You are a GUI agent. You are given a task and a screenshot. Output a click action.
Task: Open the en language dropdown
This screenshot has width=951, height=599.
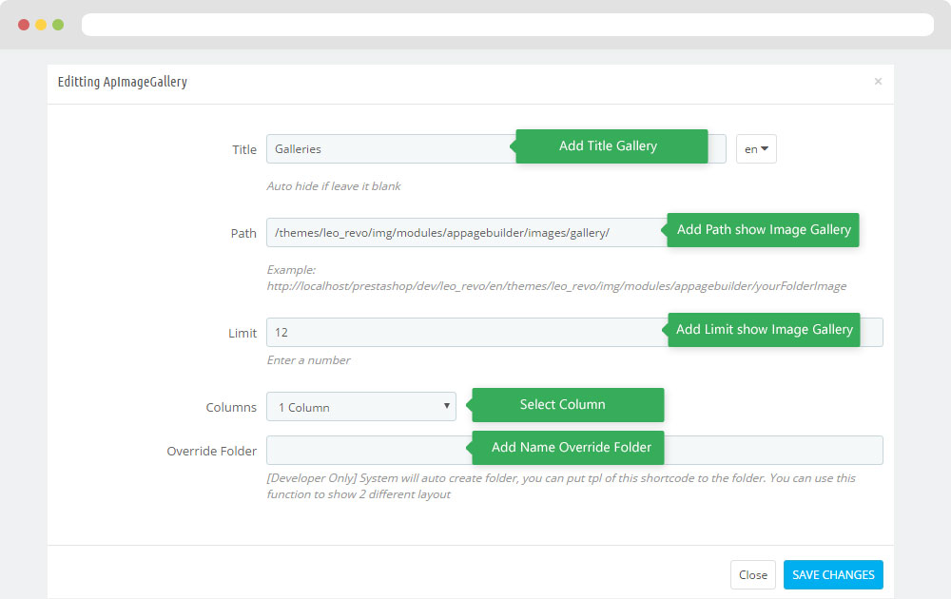[x=756, y=149]
